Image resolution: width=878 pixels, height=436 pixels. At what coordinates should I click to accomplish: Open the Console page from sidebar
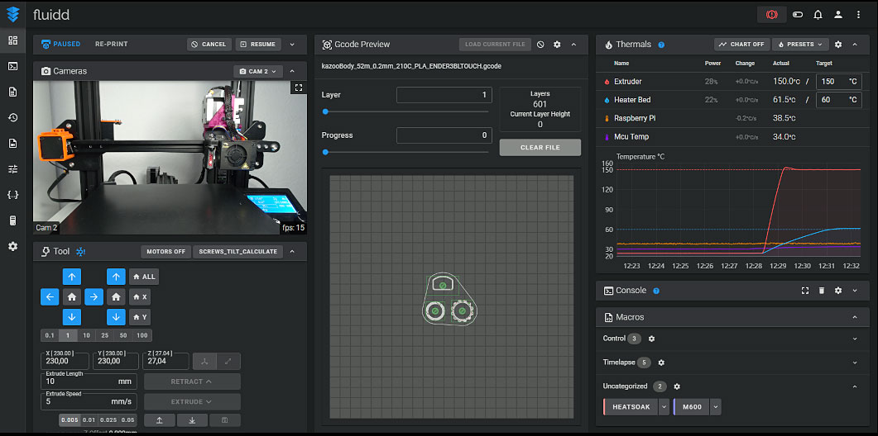(x=12, y=66)
